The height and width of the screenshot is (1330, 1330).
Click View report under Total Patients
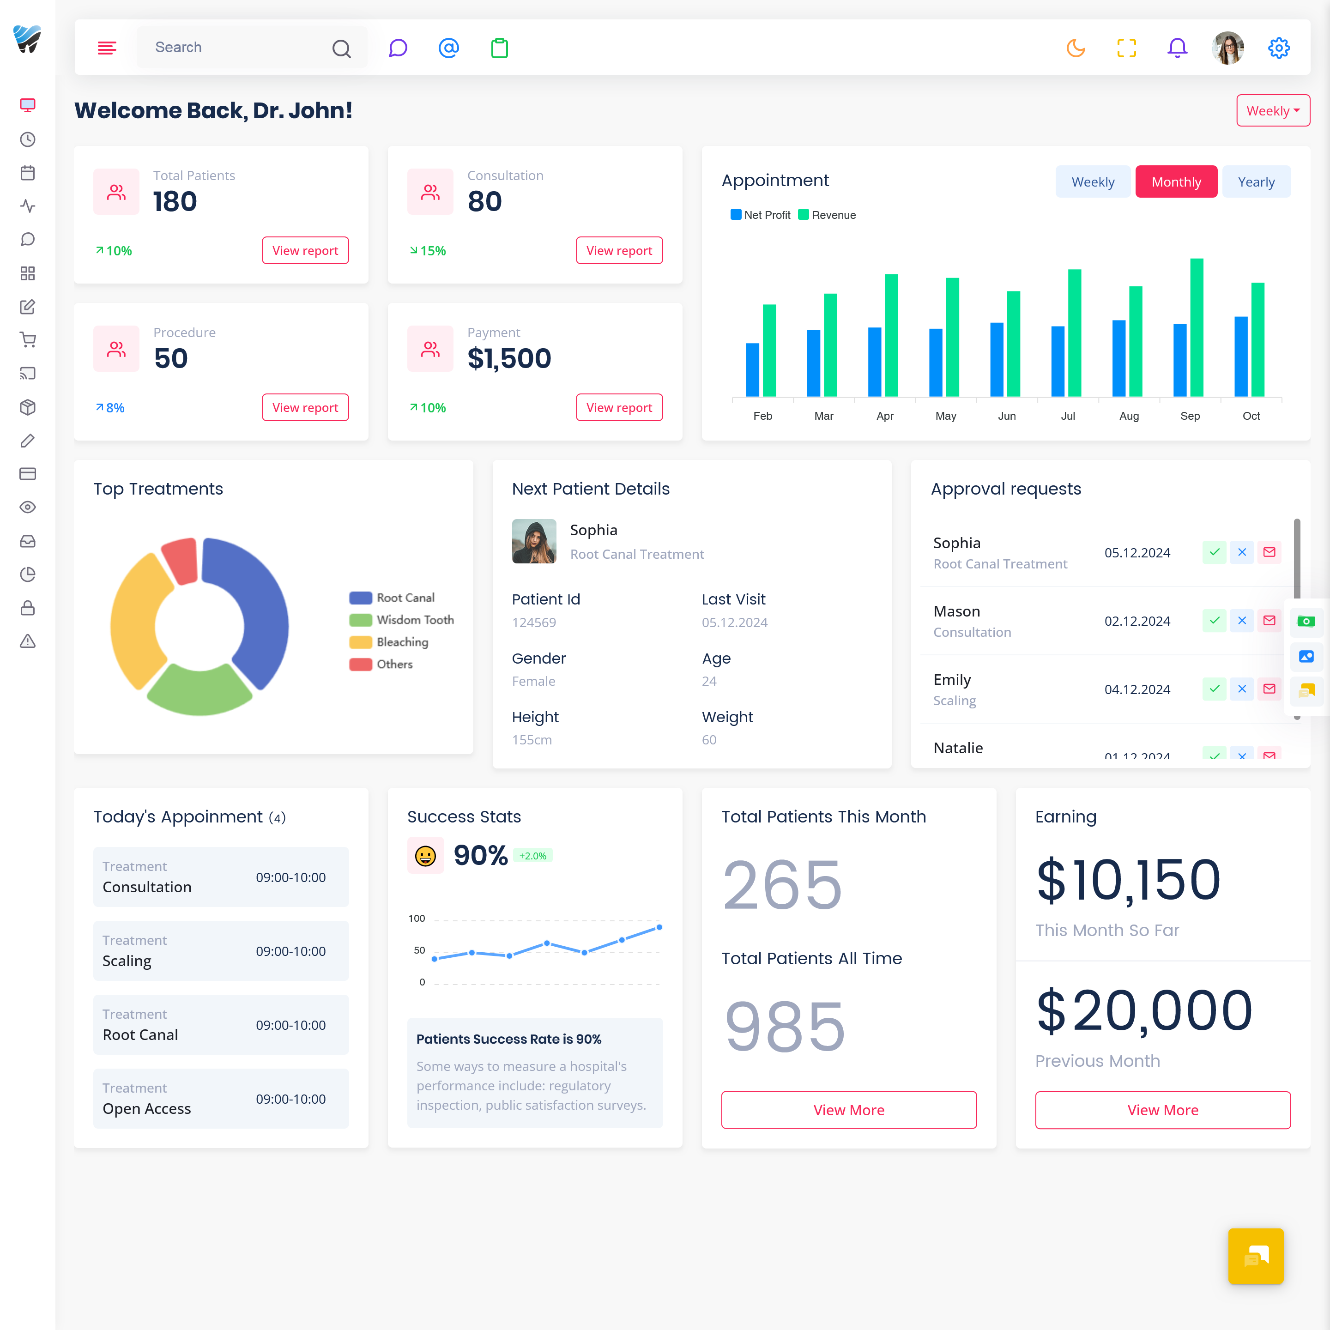(x=305, y=251)
